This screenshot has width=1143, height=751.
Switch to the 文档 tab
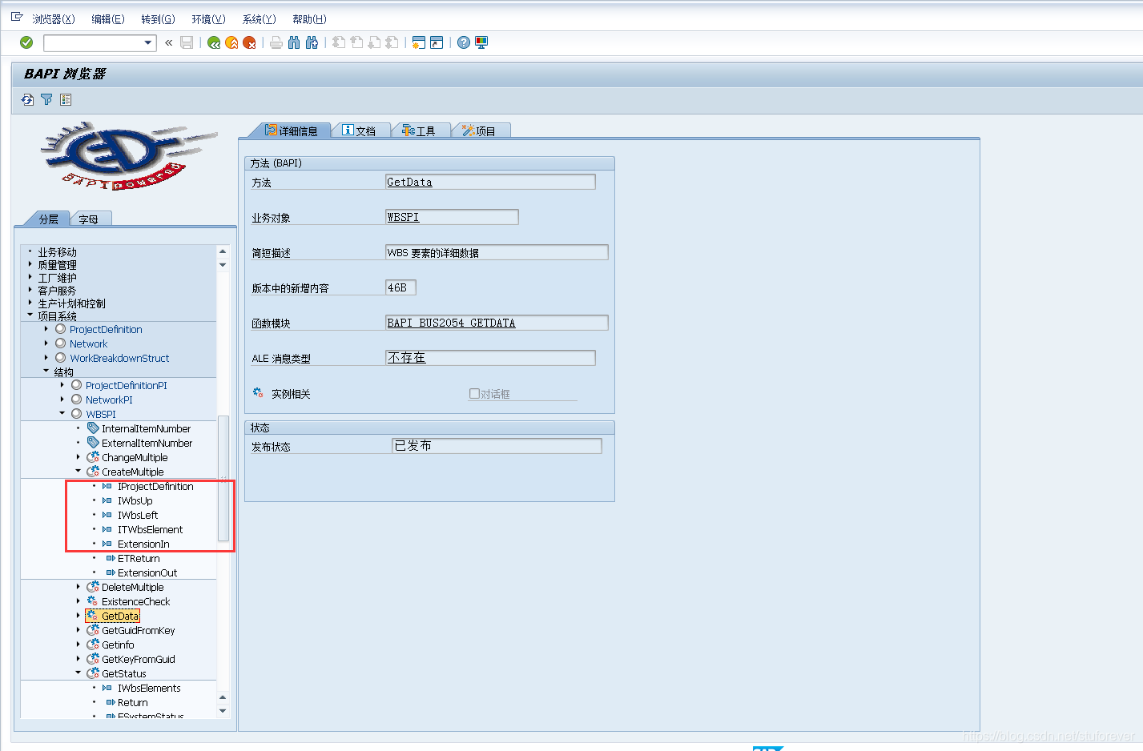(x=360, y=131)
